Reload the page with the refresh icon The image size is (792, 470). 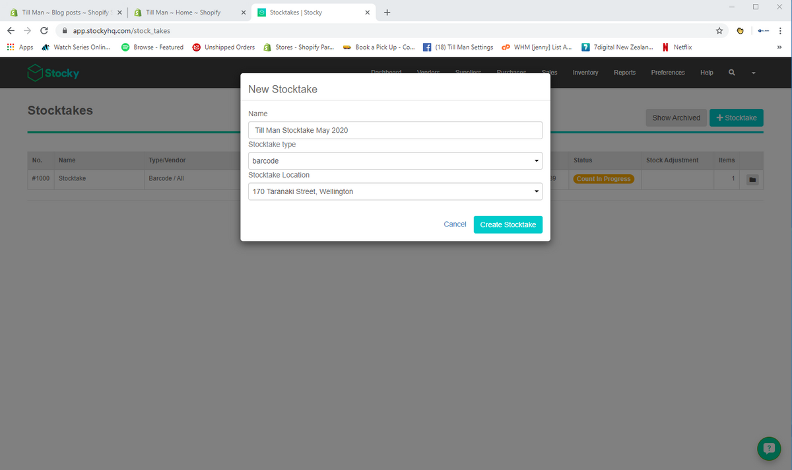coord(44,30)
